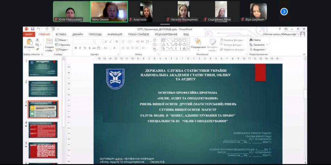This screenshot has width=331, height=165.
Task: Expand the shapes gallery More arrow
Action: click(188, 49)
